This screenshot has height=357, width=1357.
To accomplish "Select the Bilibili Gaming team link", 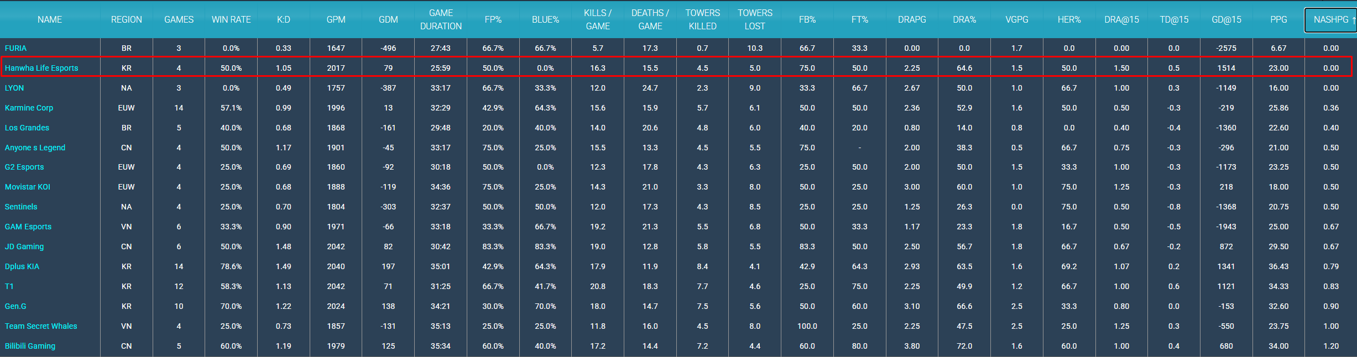I will point(30,346).
